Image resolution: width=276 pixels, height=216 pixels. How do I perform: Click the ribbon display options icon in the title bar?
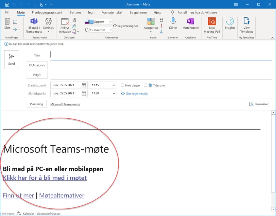pos(236,4)
